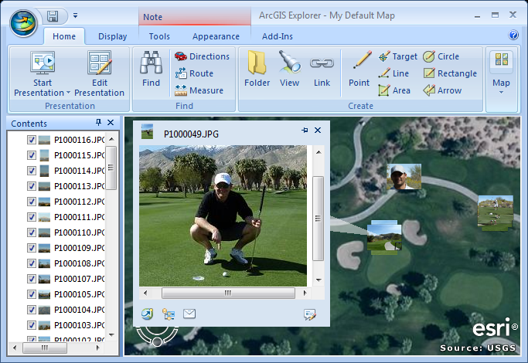Viewport: 528px width, 363px height.
Task: Select the Measure ruler tool
Action: (x=199, y=90)
